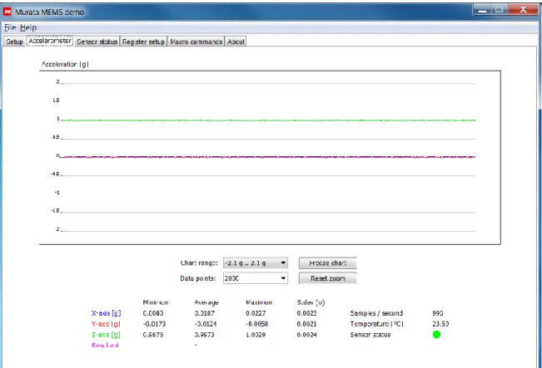Click the Resultant row label

(105, 346)
